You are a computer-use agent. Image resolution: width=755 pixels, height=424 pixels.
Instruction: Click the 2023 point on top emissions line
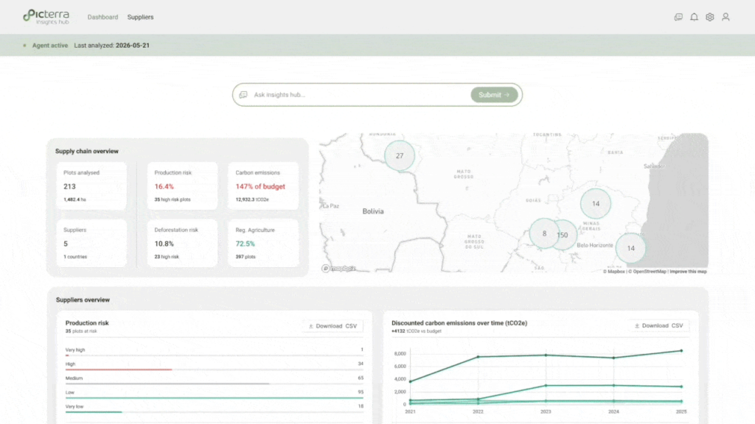pos(546,356)
